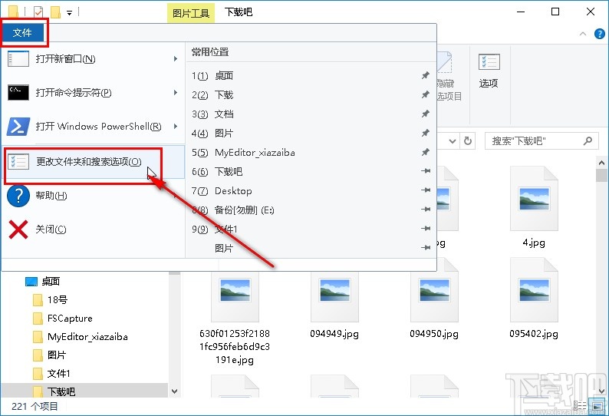Click 打开新窗口(N) menu item
This screenshot has height=416, width=609.
coord(93,59)
